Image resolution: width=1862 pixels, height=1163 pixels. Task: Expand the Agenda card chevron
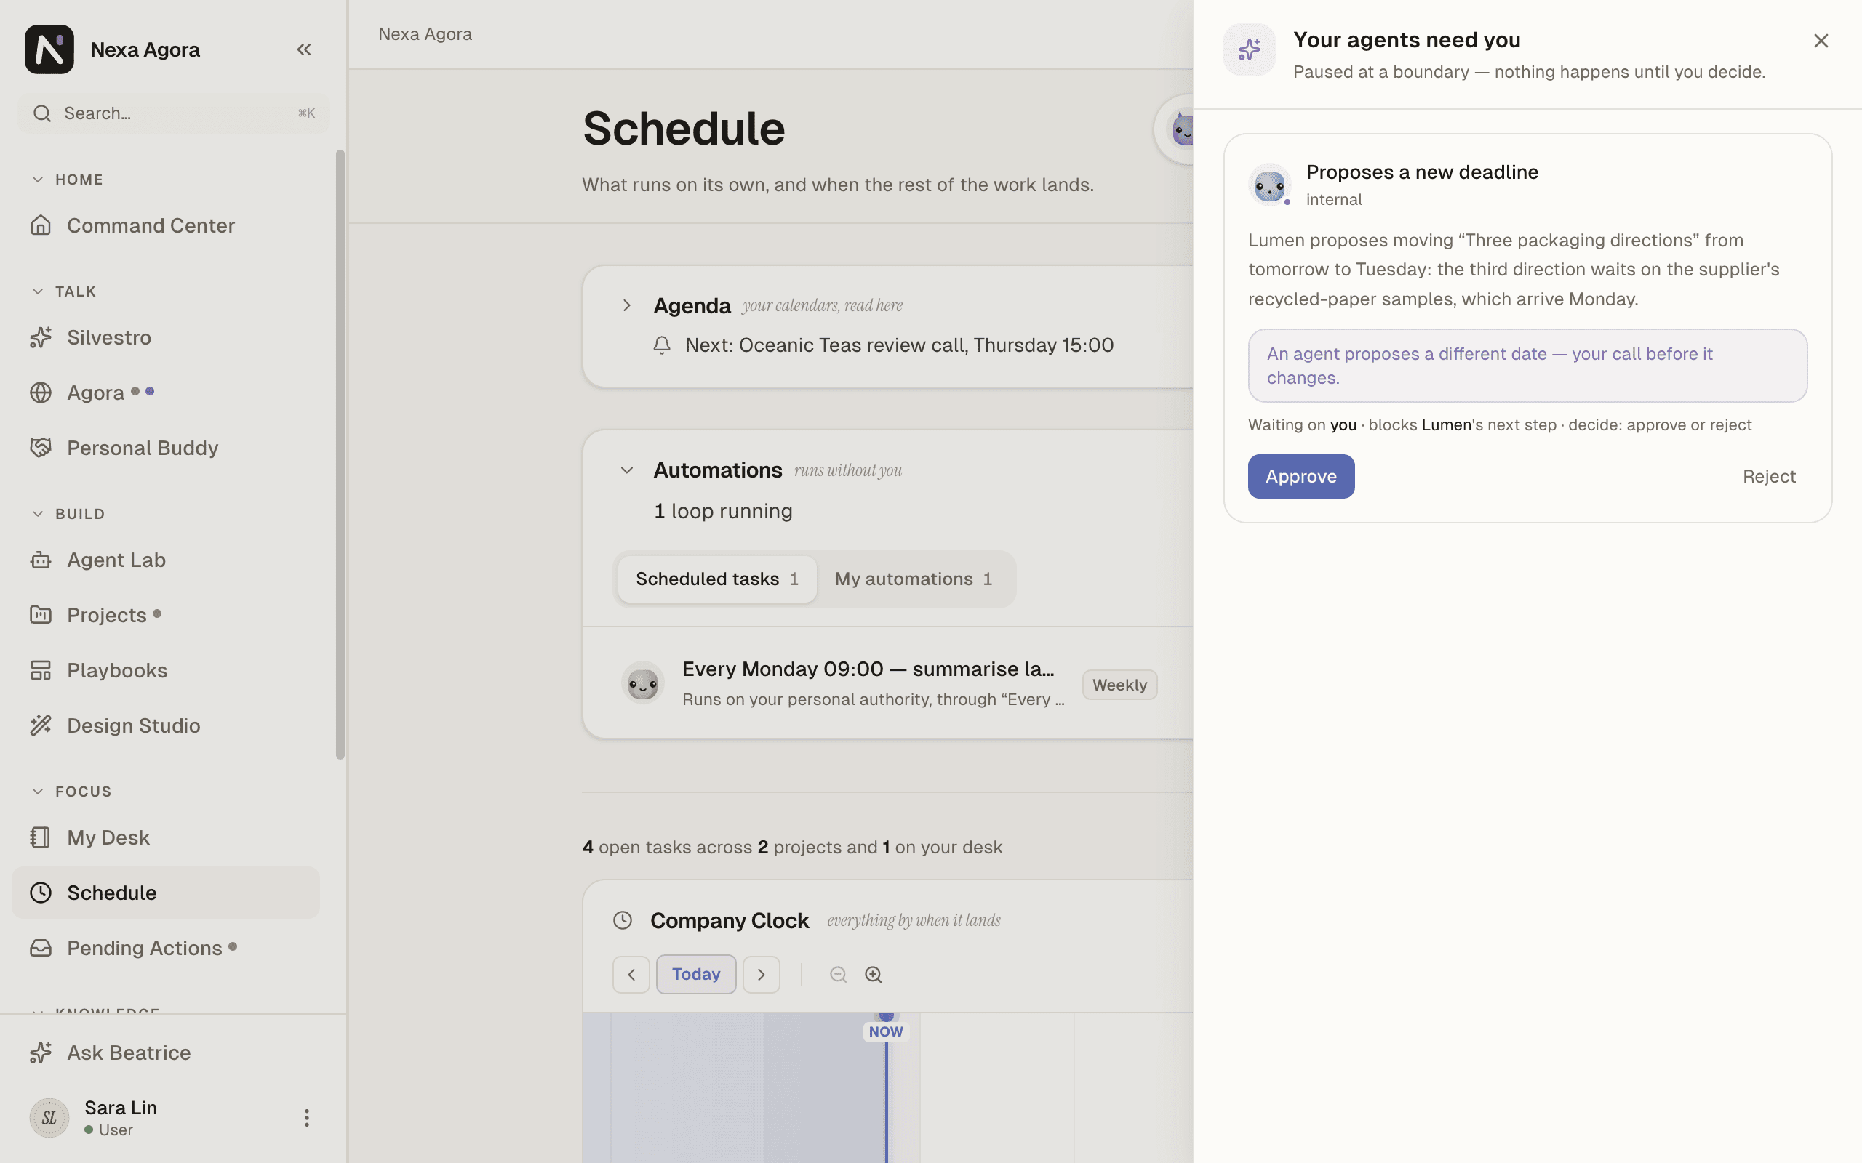pos(627,305)
